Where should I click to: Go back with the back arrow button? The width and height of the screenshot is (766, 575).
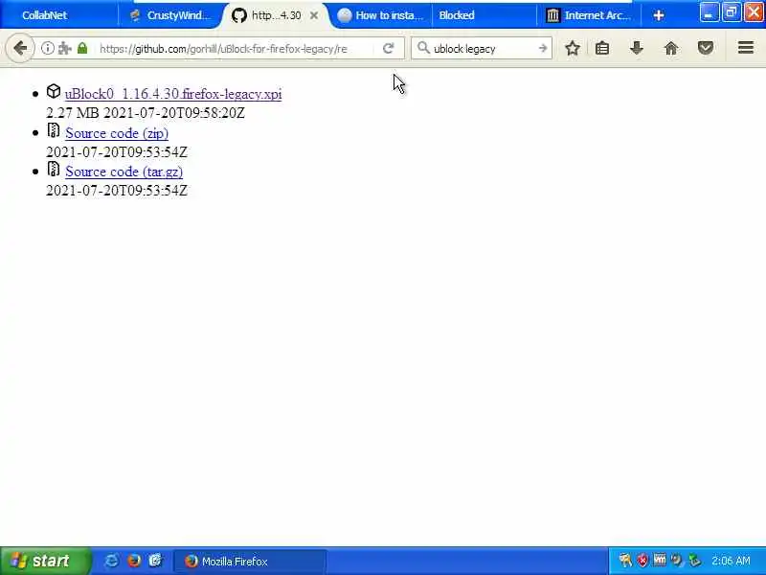20,49
